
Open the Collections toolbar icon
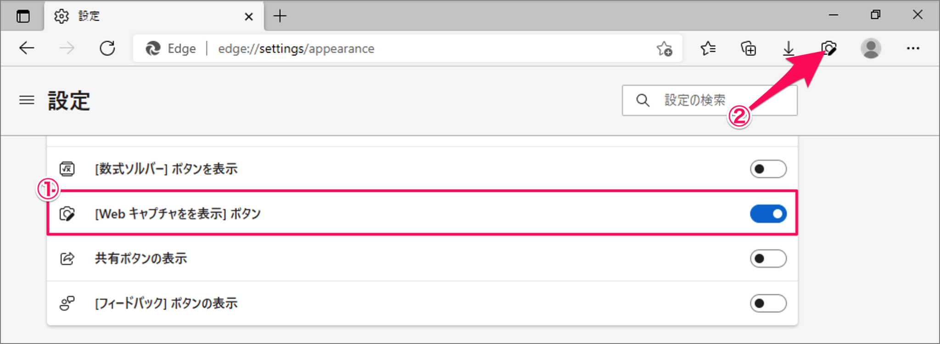749,48
